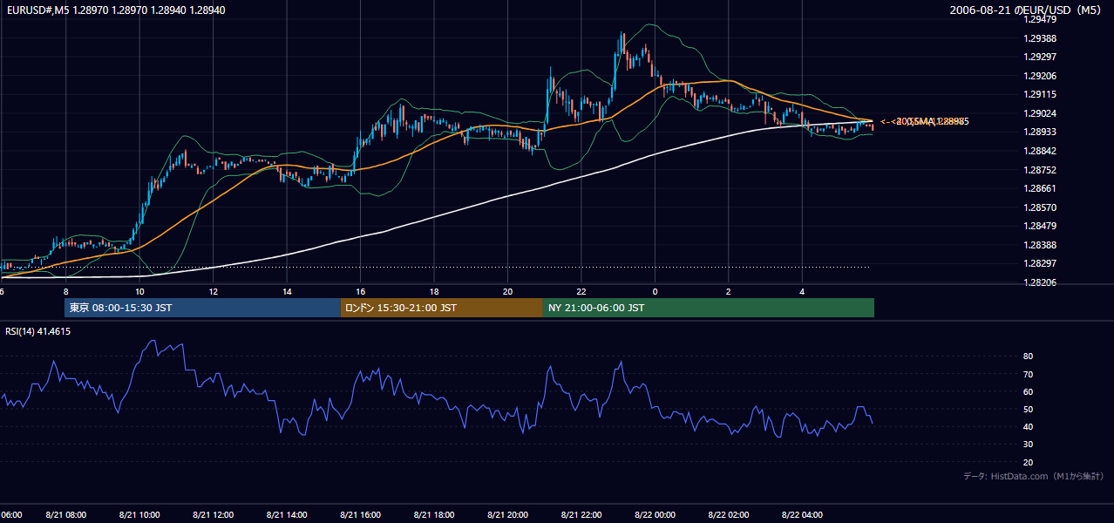Click RSI axis level 60
The height and width of the screenshot is (523, 1114).
coord(1029,391)
